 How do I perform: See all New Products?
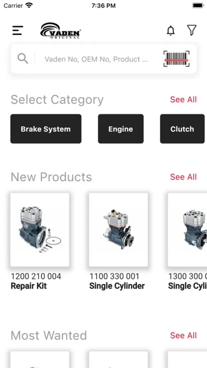[183, 177]
